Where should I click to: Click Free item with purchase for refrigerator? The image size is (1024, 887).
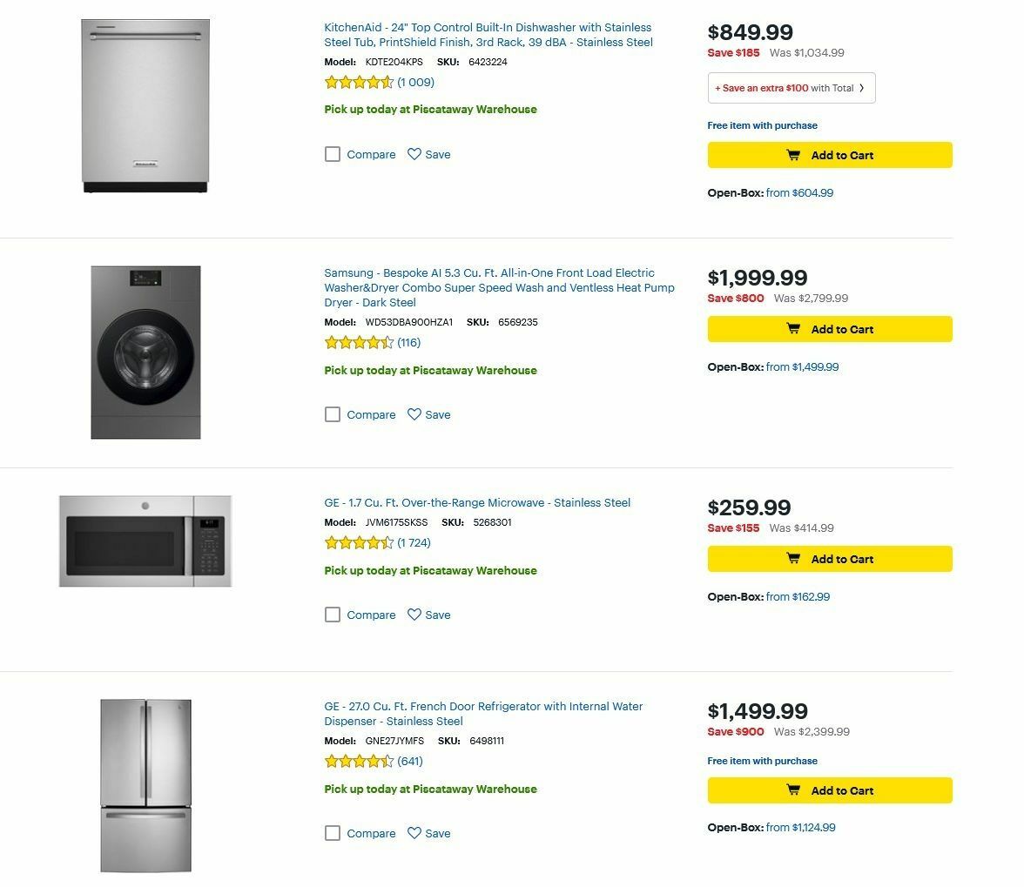tap(762, 761)
